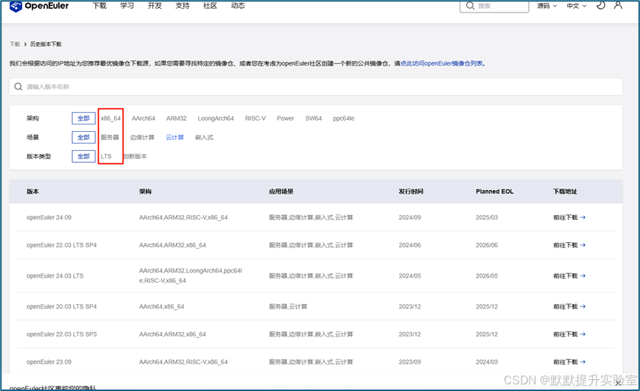640x391 pixels.
Task: Filter scenario by 嵌入式
Action: point(204,137)
